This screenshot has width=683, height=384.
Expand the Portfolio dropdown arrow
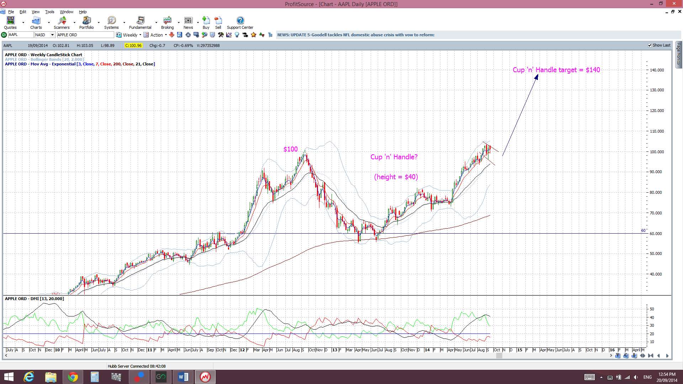click(x=99, y=23)
